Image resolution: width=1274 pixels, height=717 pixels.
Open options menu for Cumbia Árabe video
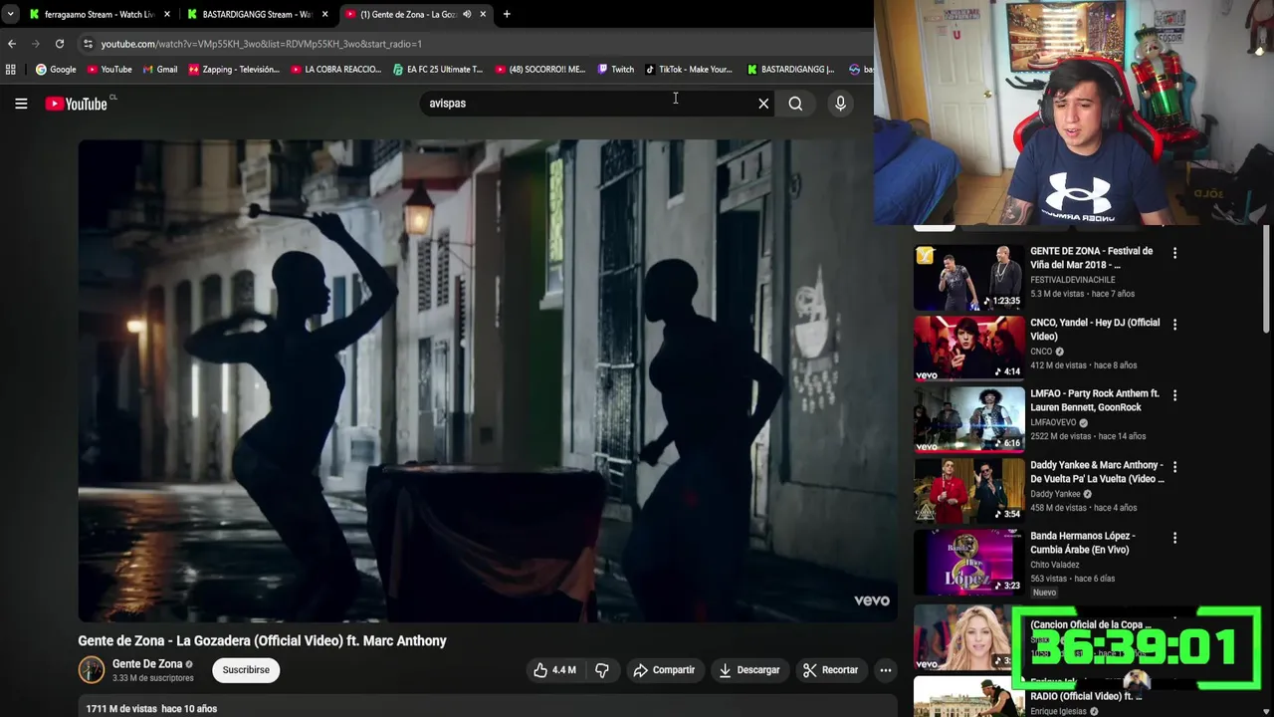(1174, 538)
